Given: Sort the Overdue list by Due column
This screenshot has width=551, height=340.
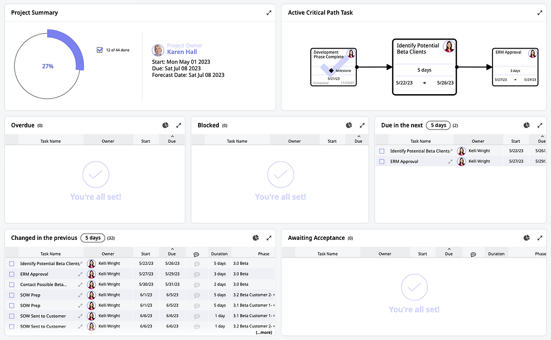Looking at the screenshot, I should tap(171, 141).
